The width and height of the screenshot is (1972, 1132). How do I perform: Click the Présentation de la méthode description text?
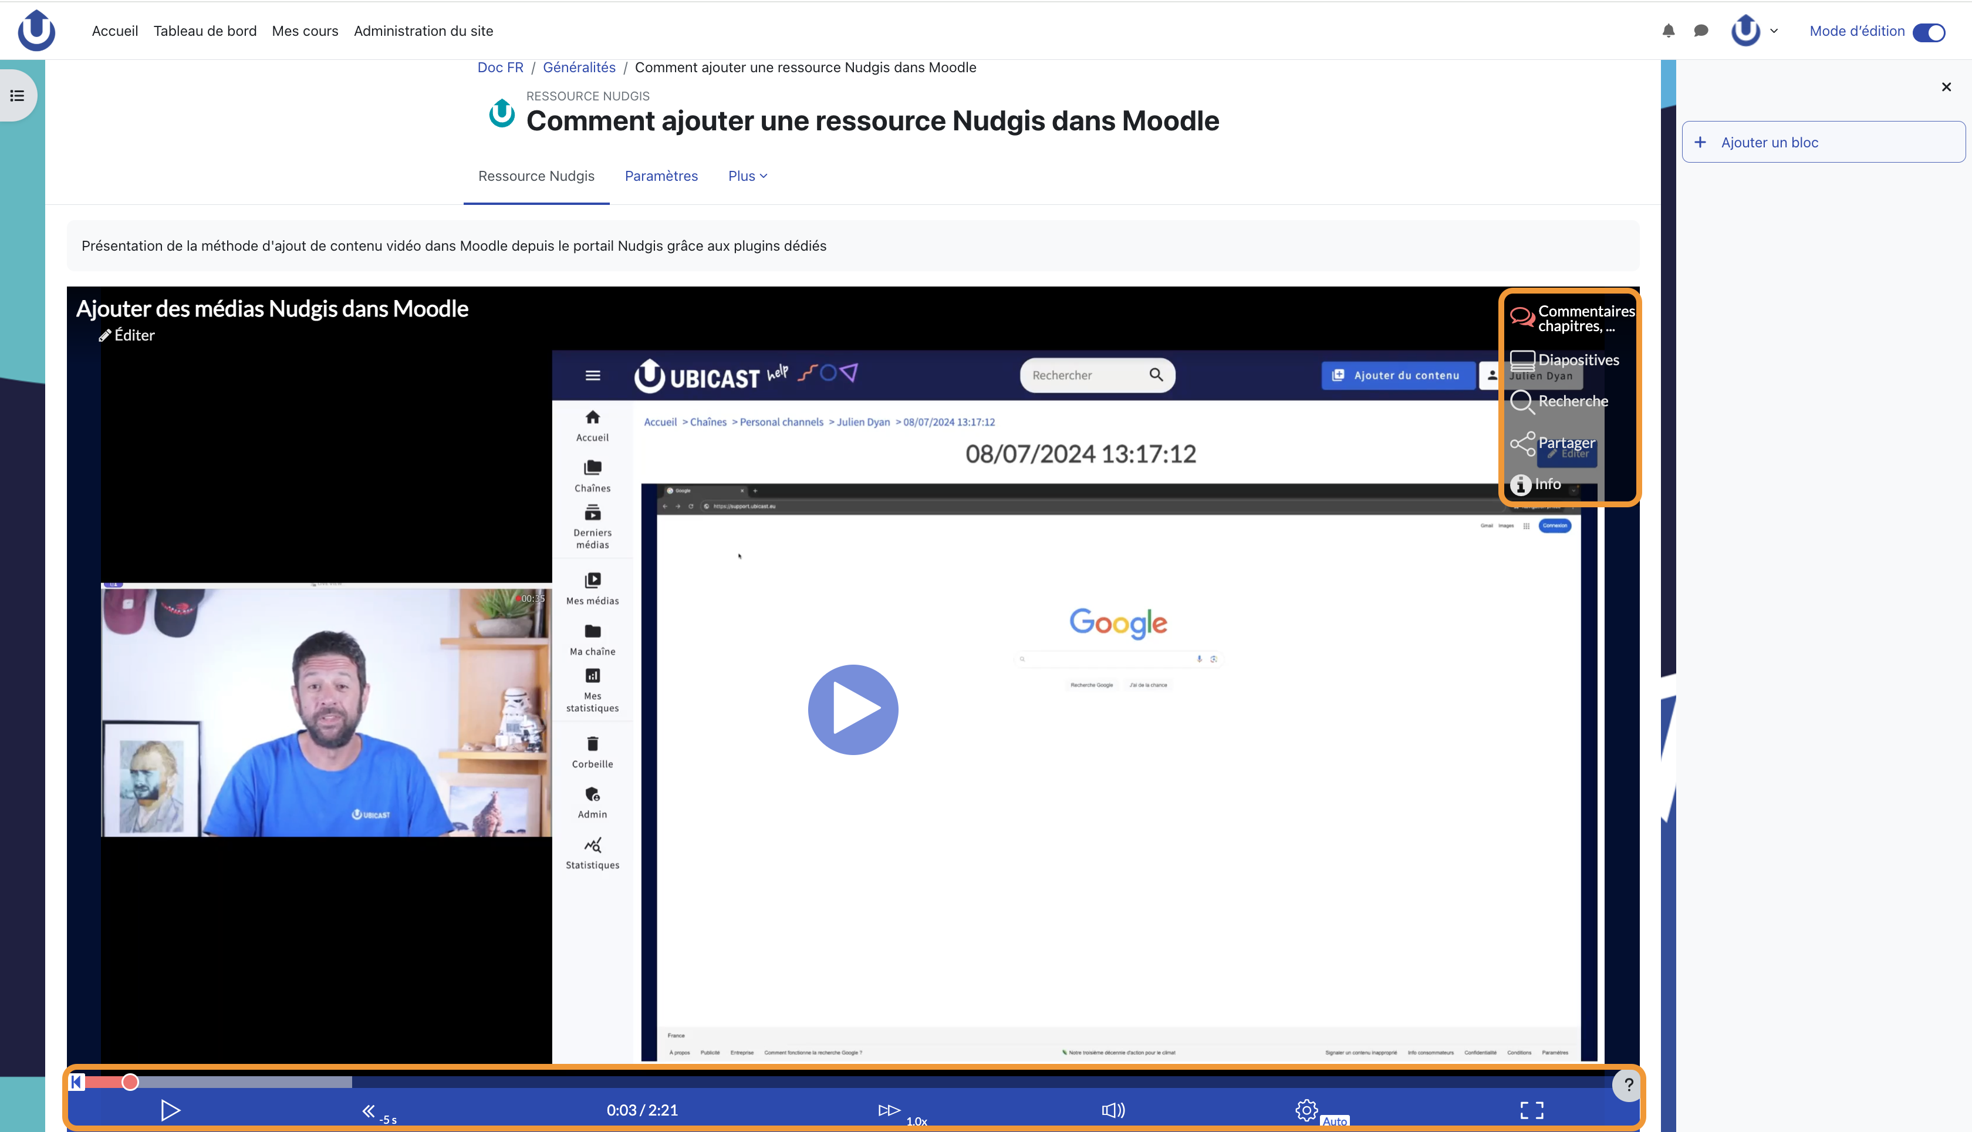454,245
